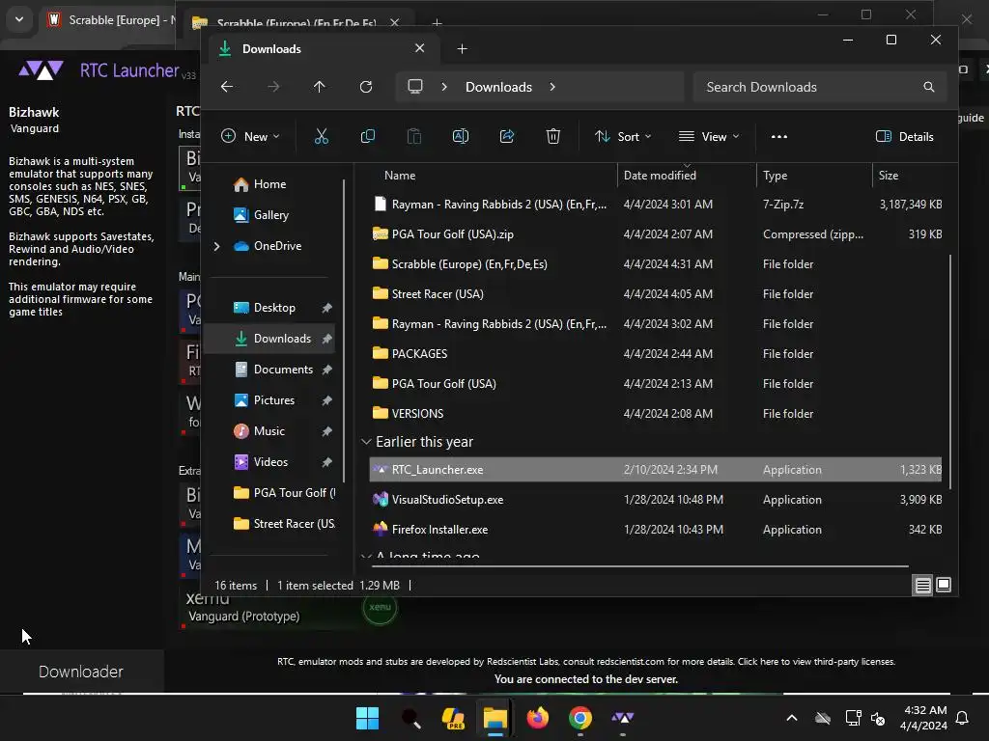Image resolution: width=989 pixels, height=741 pixels.
Task: Select VisualStudioSetup.exe file
Action: point(656,500)
